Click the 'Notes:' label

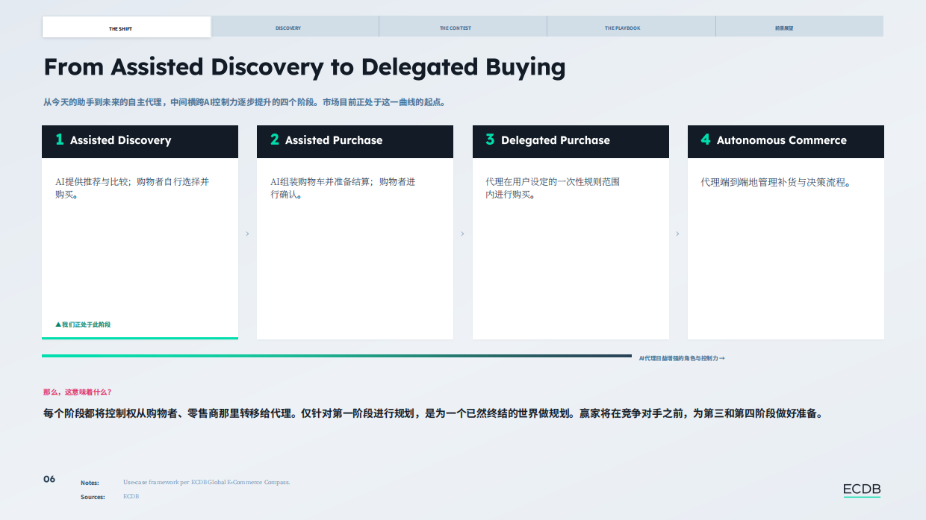[90, 483]
